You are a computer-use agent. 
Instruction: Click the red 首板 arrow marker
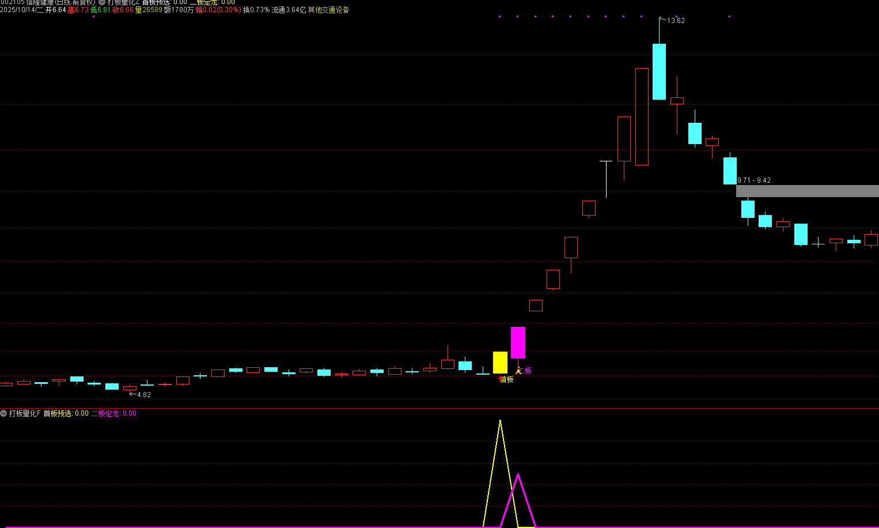tap(501, 378)
